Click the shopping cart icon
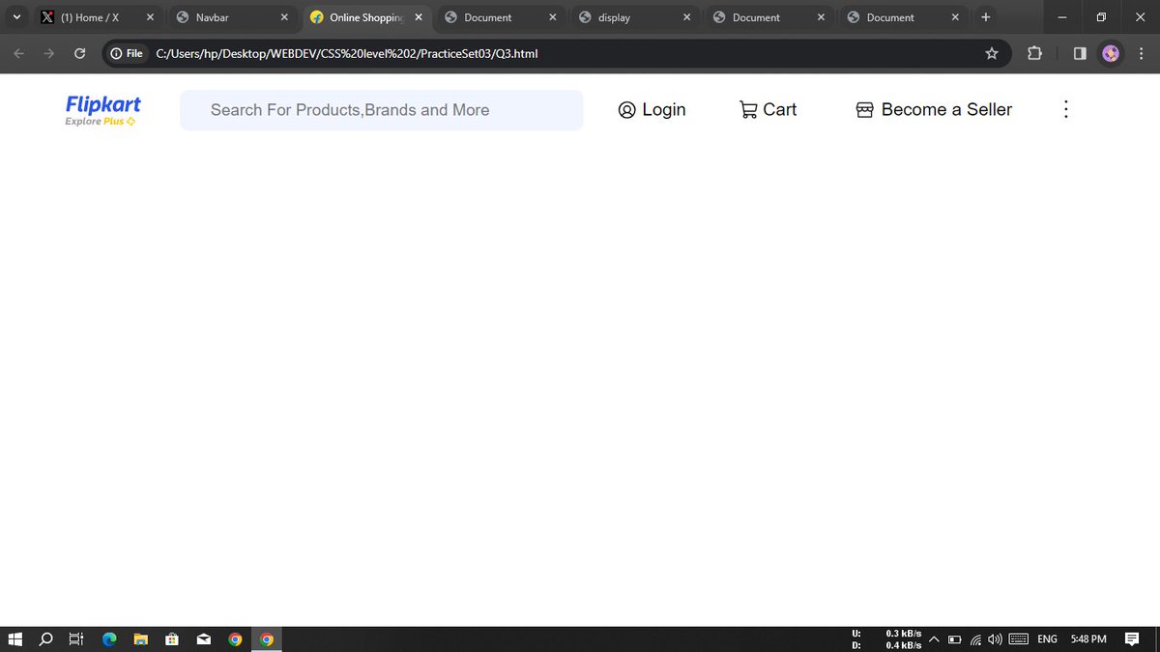Screen dimensions: 1160x652 point(748,110)
